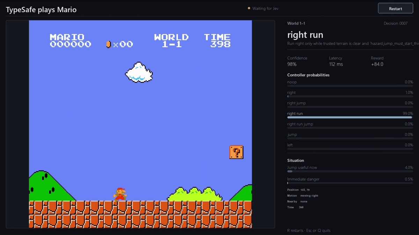Select the Latency value "112 ms"
The width and height of the screenshot is (419, 235).
click(336, 64)
